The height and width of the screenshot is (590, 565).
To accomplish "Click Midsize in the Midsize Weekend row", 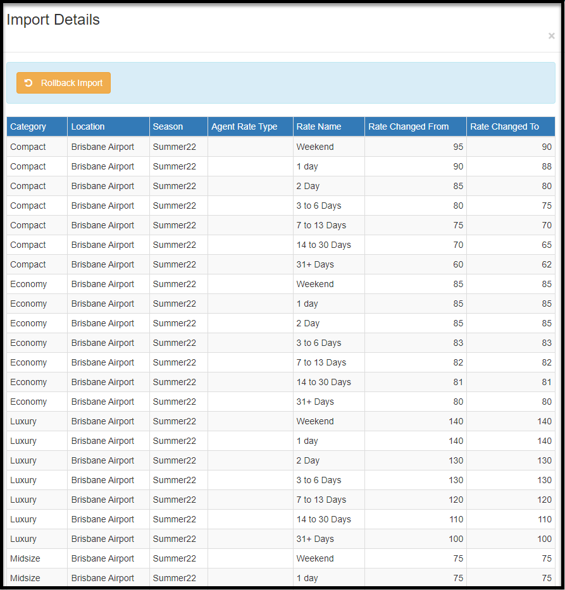I will 25,558.
